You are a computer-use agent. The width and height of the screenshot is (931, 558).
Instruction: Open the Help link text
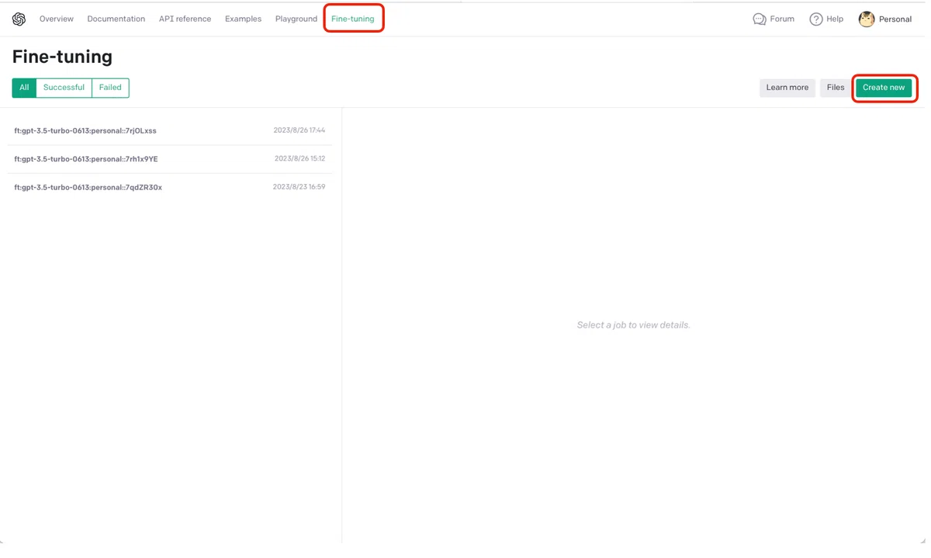pyautogui.click(x=835, y=19)
